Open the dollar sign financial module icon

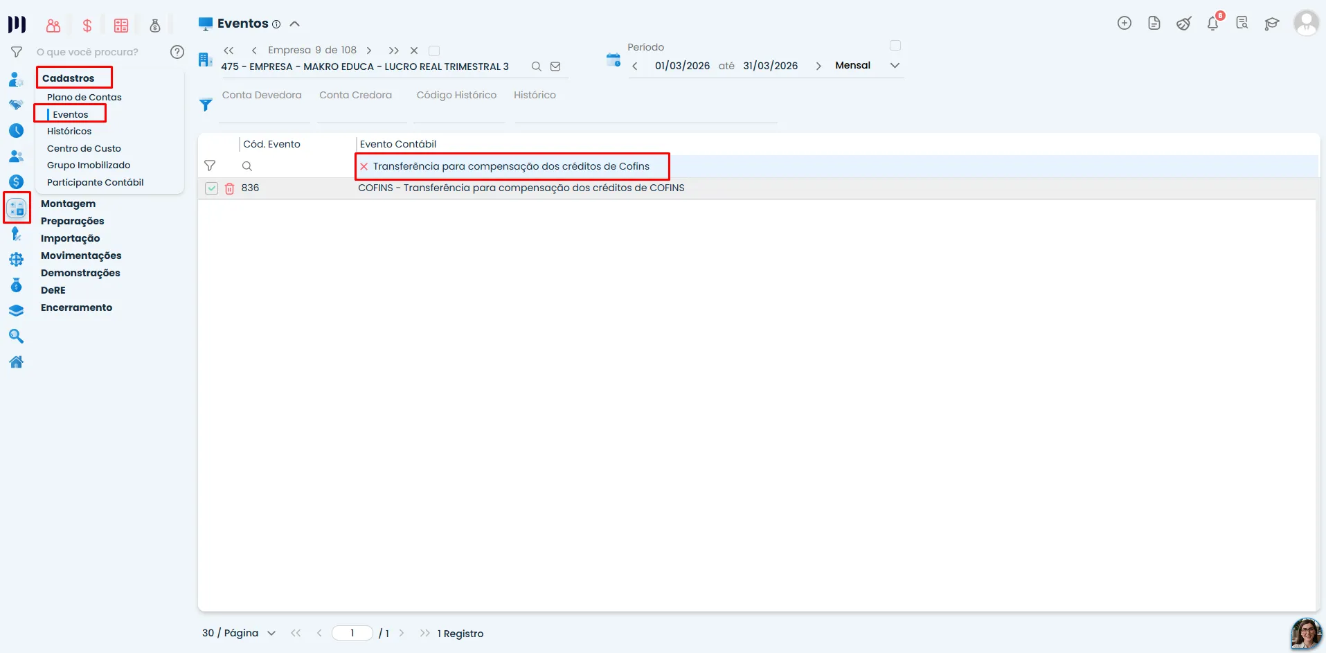(87, 26)
